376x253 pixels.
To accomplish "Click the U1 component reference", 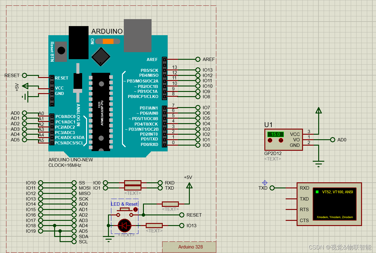I will point(268,125).
